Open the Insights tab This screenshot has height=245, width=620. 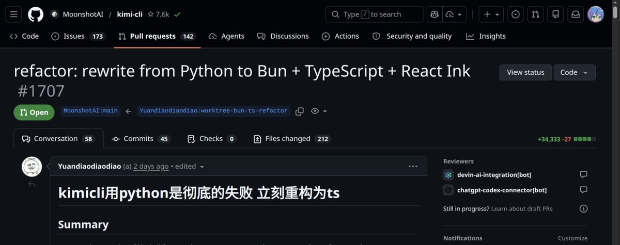pos(486,36)
